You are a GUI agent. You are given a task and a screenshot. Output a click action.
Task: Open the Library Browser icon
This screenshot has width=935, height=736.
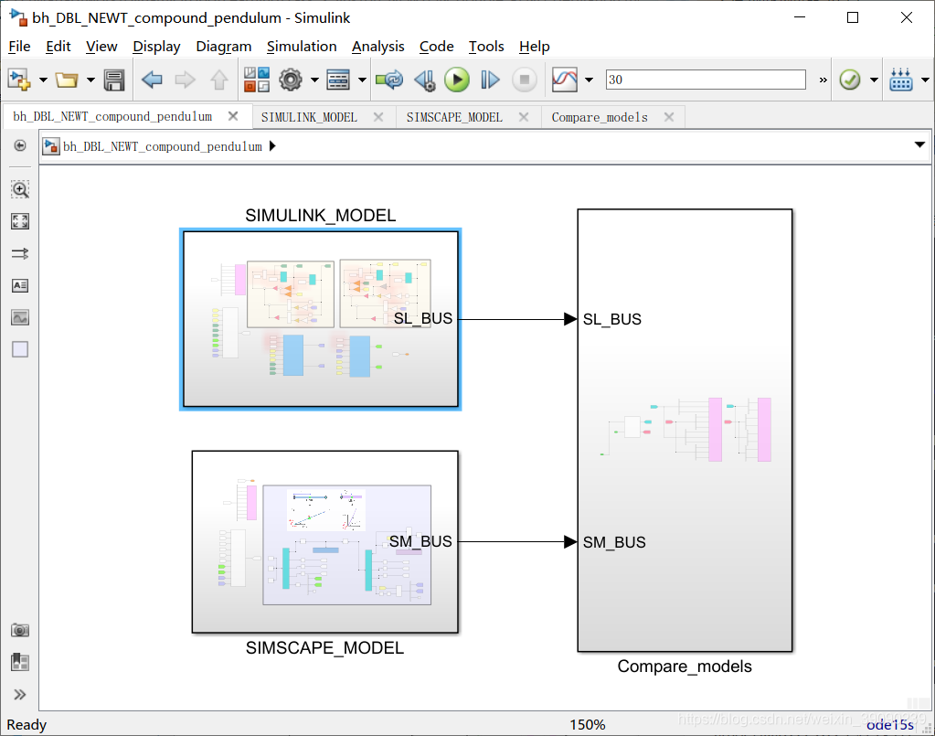coord(257,80)
